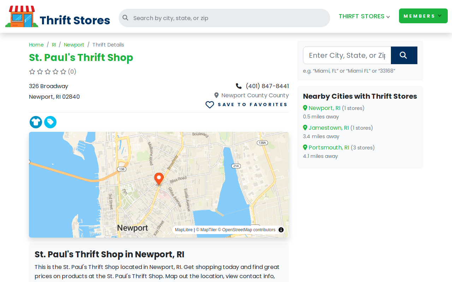The image size is (452, 282).
Task: Open Jamestown, RI nearby city link
Action: point(329,128)
